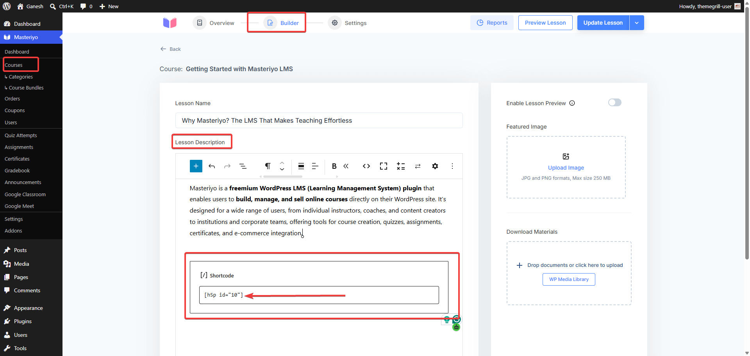Collapse block toolbar with double chevron
This screenshot has width=750, height=356.
pos(346,166)
